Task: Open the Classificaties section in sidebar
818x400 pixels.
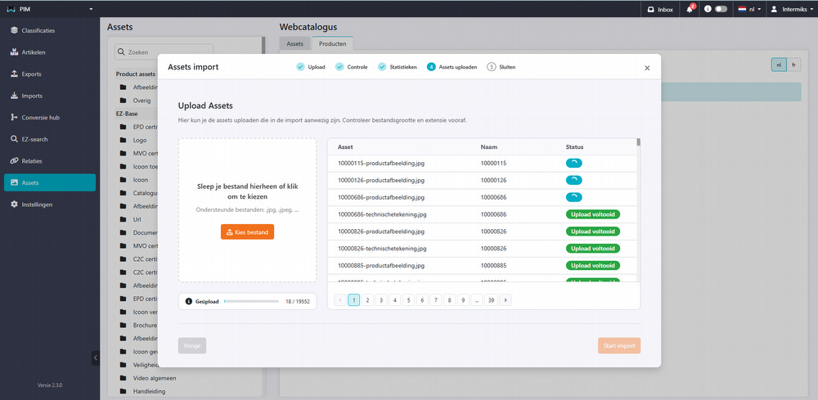Action: tap(38, 30)
